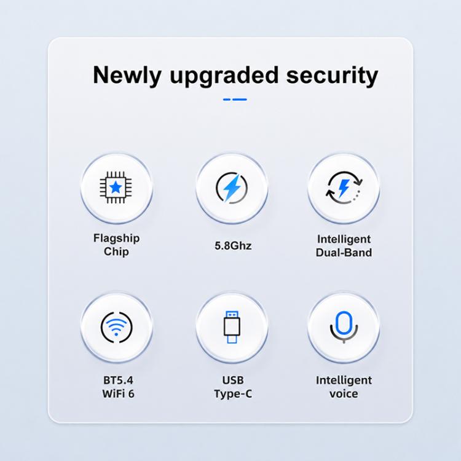The image size is (461, 461).
Task: Click the blue USB plug tip
Action: [232, 339]
